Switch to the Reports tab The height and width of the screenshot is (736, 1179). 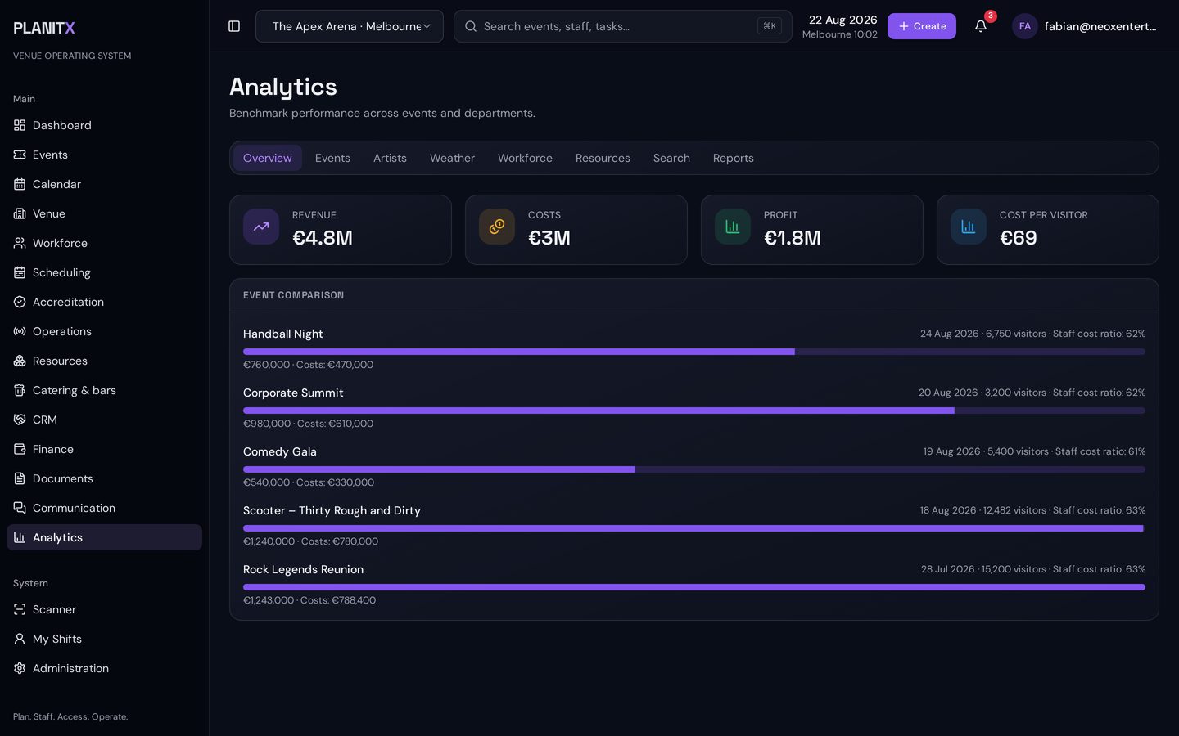(733, 158)
